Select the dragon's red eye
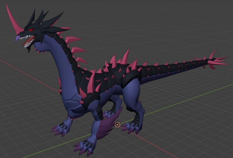The height and width of the screenshot is (158, 233). 31,30
